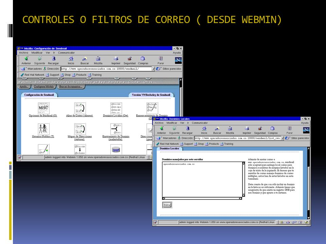Open address history arrow in Dominios Locales window
The image size is (326, 244).
[282, 138]
